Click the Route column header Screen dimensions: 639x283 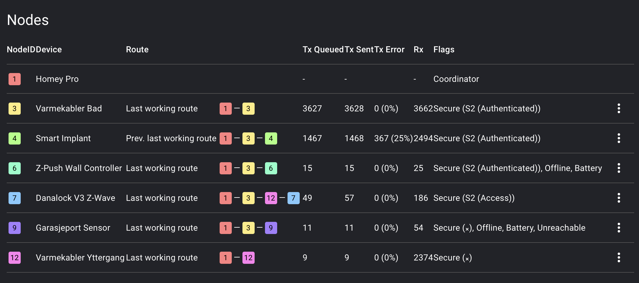coord(137,50)
